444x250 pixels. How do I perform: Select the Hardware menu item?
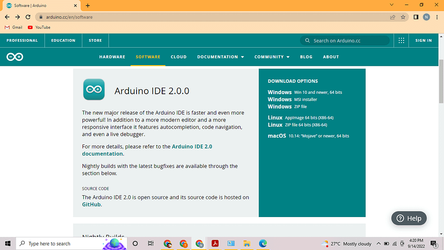(112, 57)
